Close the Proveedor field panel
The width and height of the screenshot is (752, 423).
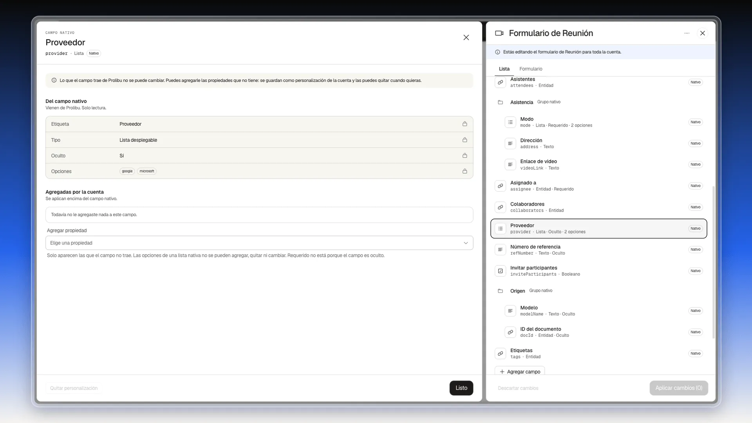(466, 38)
